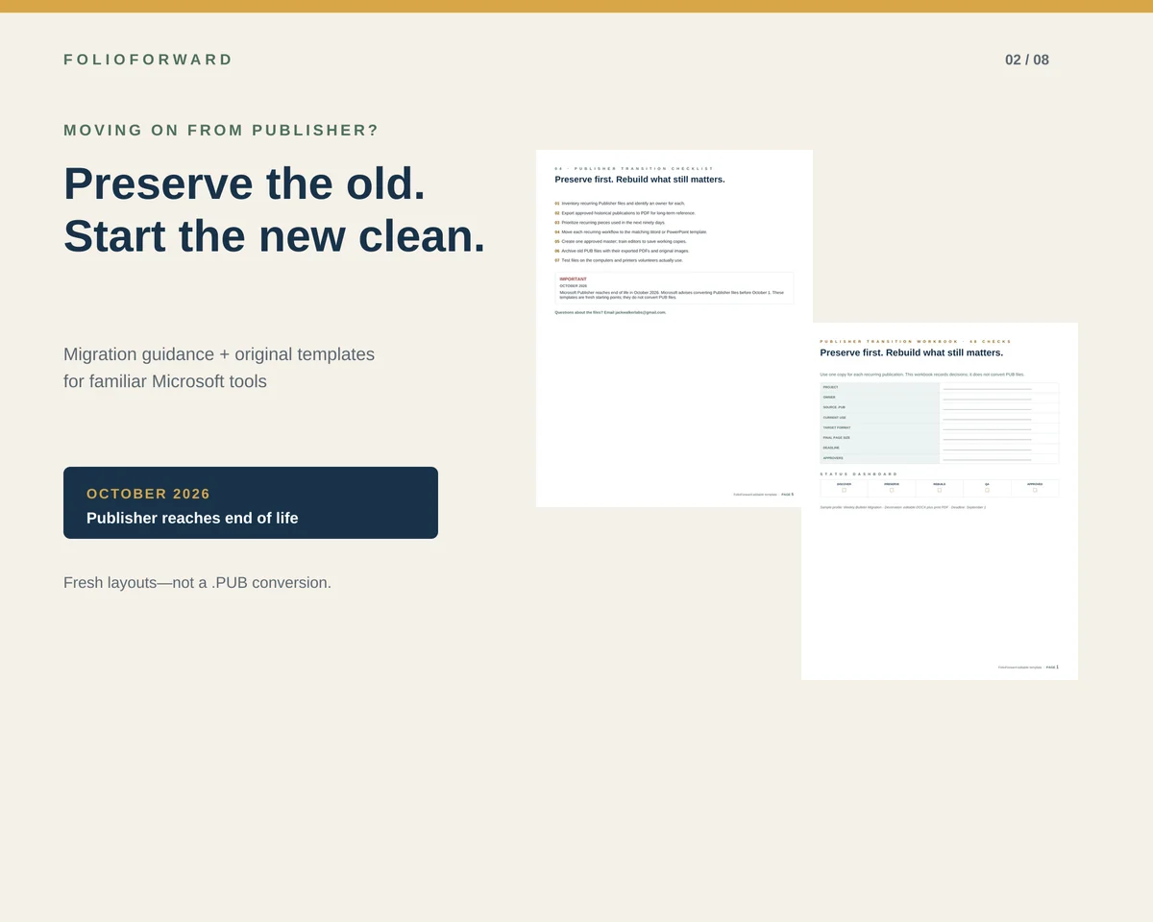Click the PROJECT fill-in line

(987, 389)
